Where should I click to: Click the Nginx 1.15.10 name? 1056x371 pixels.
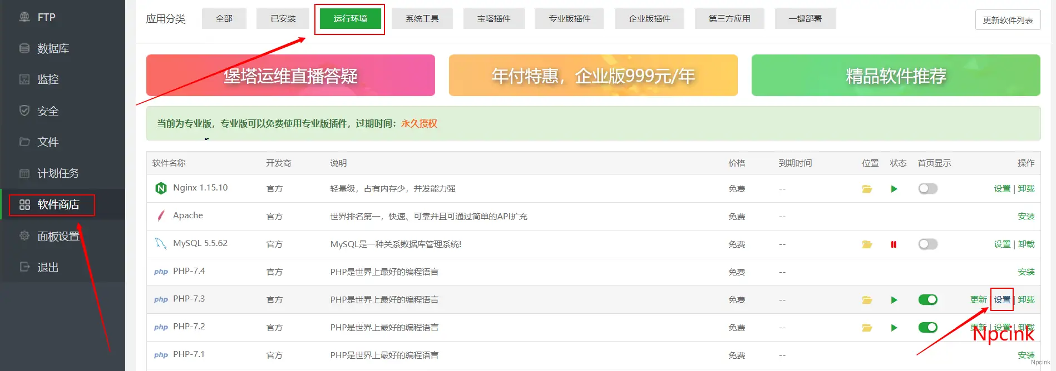tap(200, 188)
